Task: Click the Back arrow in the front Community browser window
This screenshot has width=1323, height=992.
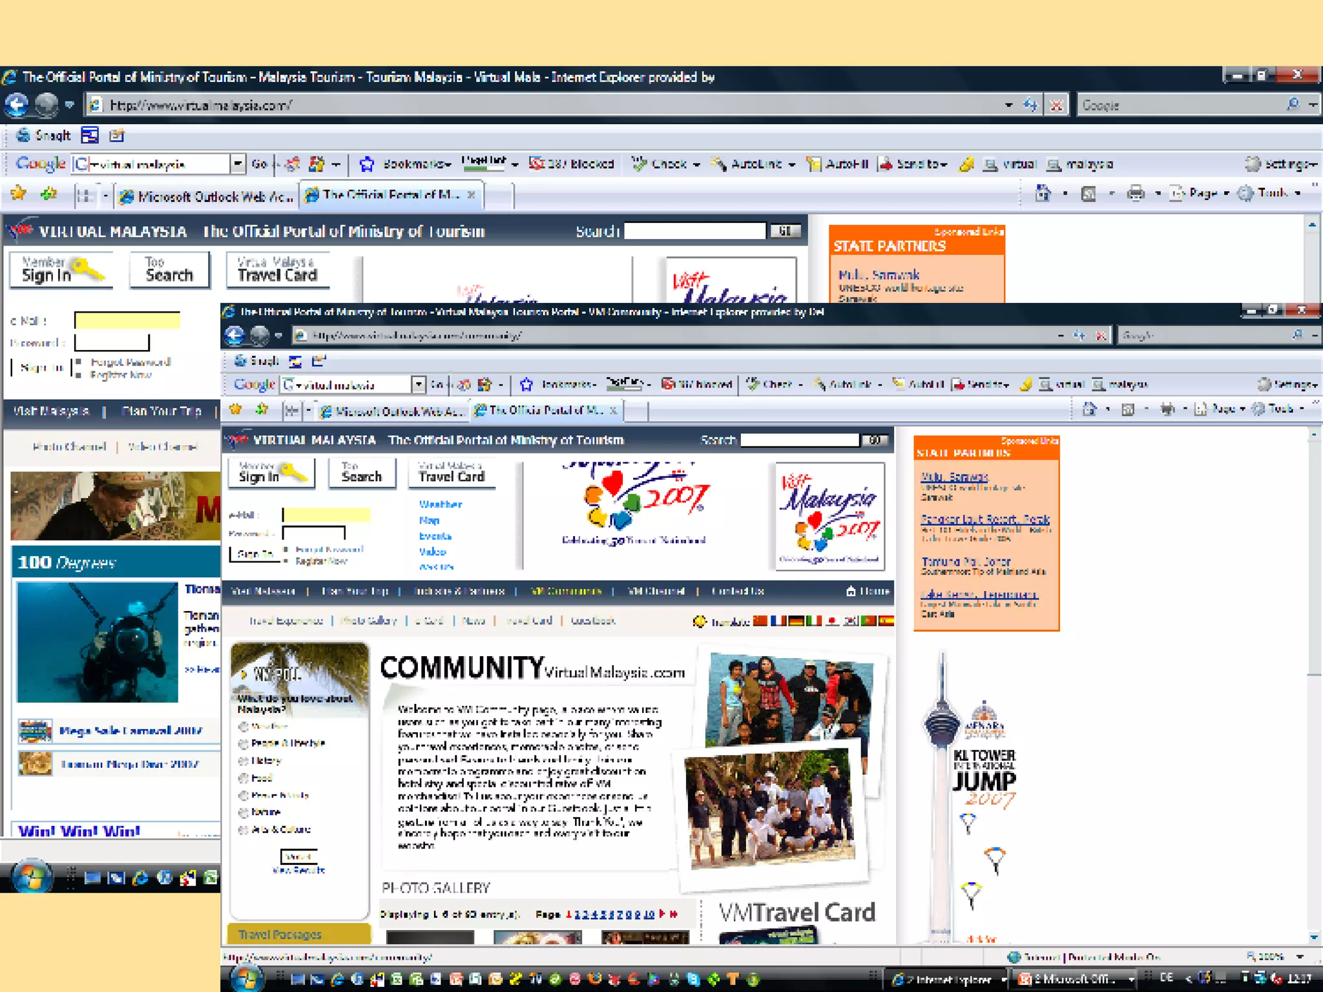Action: [x=234, y=335]
